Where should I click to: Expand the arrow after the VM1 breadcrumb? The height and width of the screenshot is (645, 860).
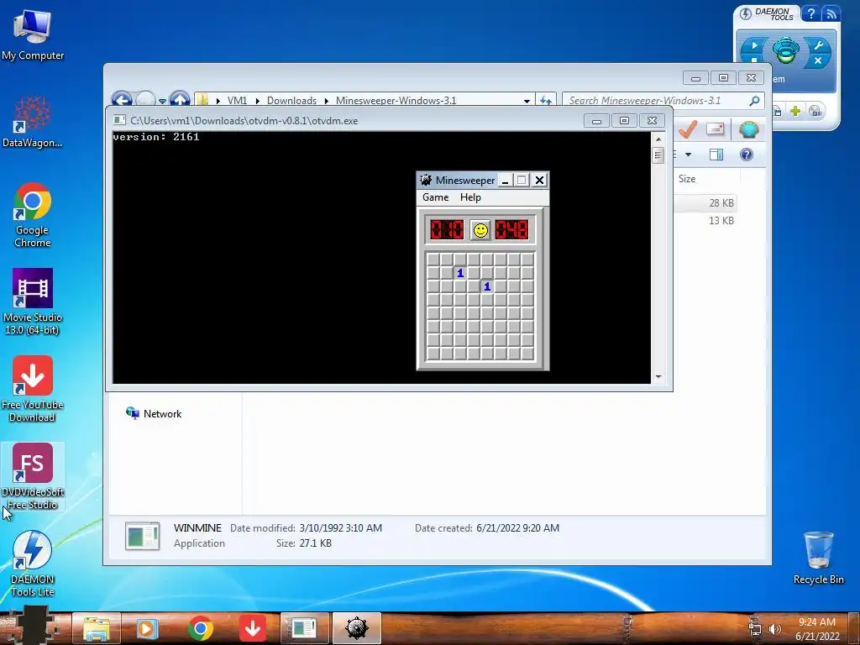pos(257,101)
